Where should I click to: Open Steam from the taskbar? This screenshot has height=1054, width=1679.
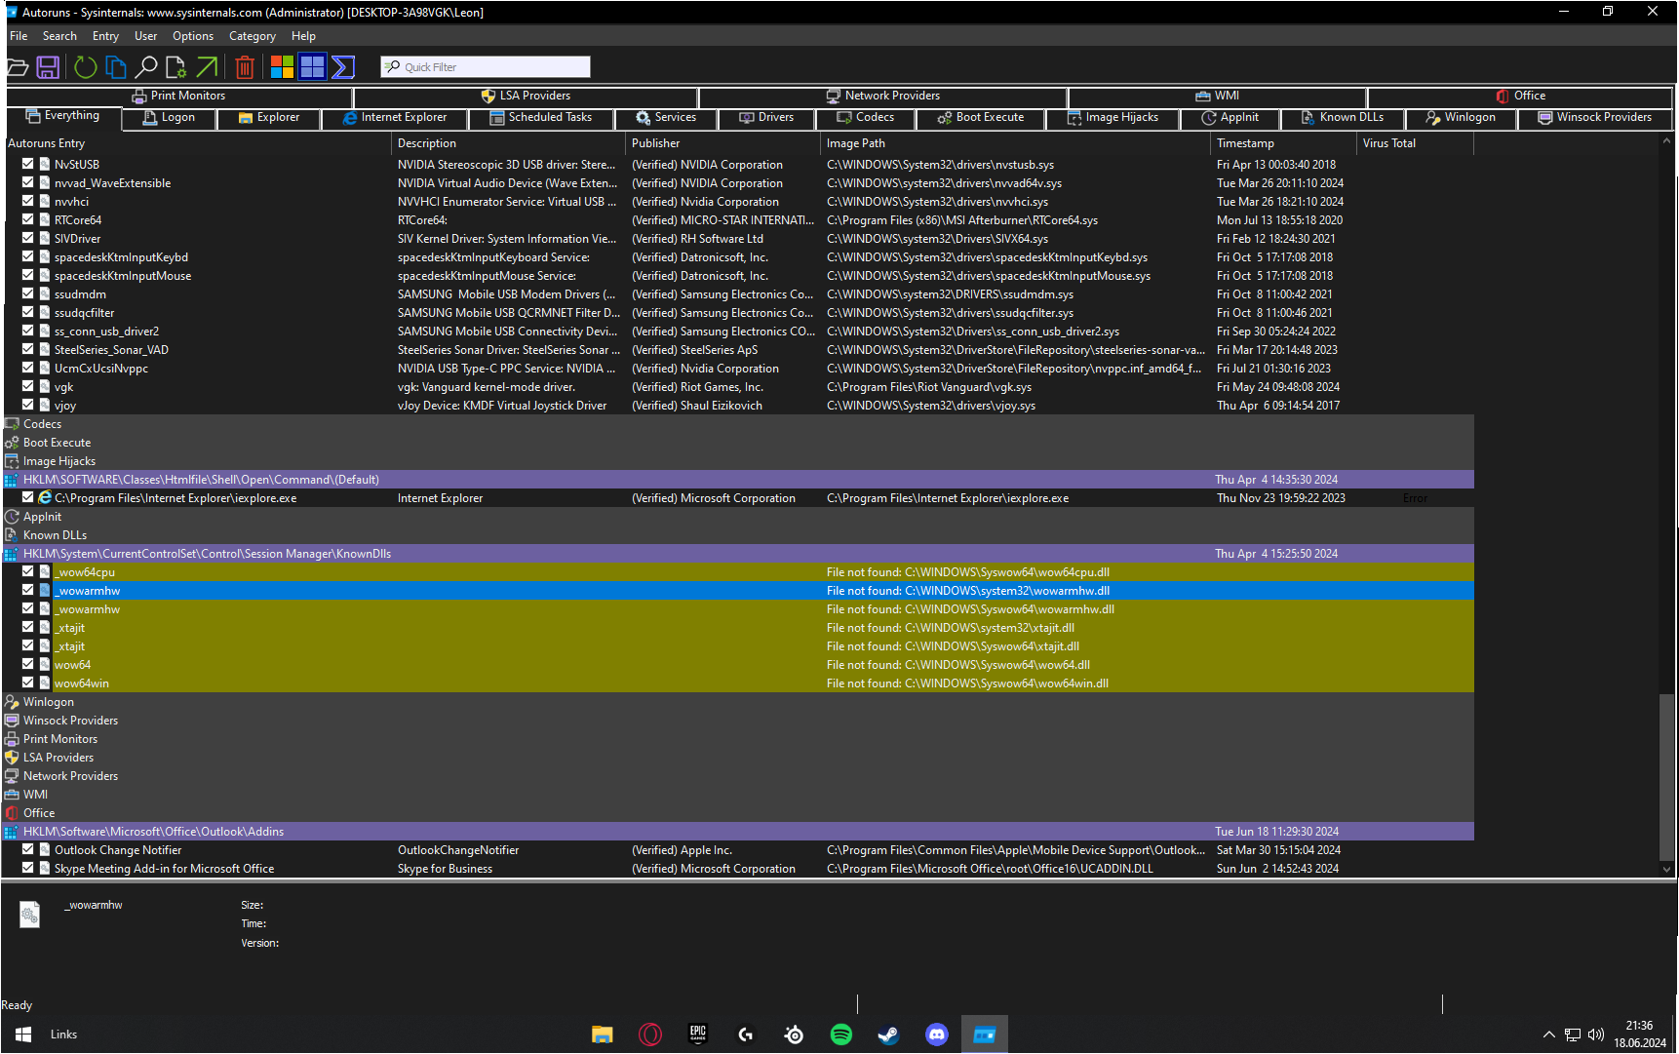(x=889, y=1034)
